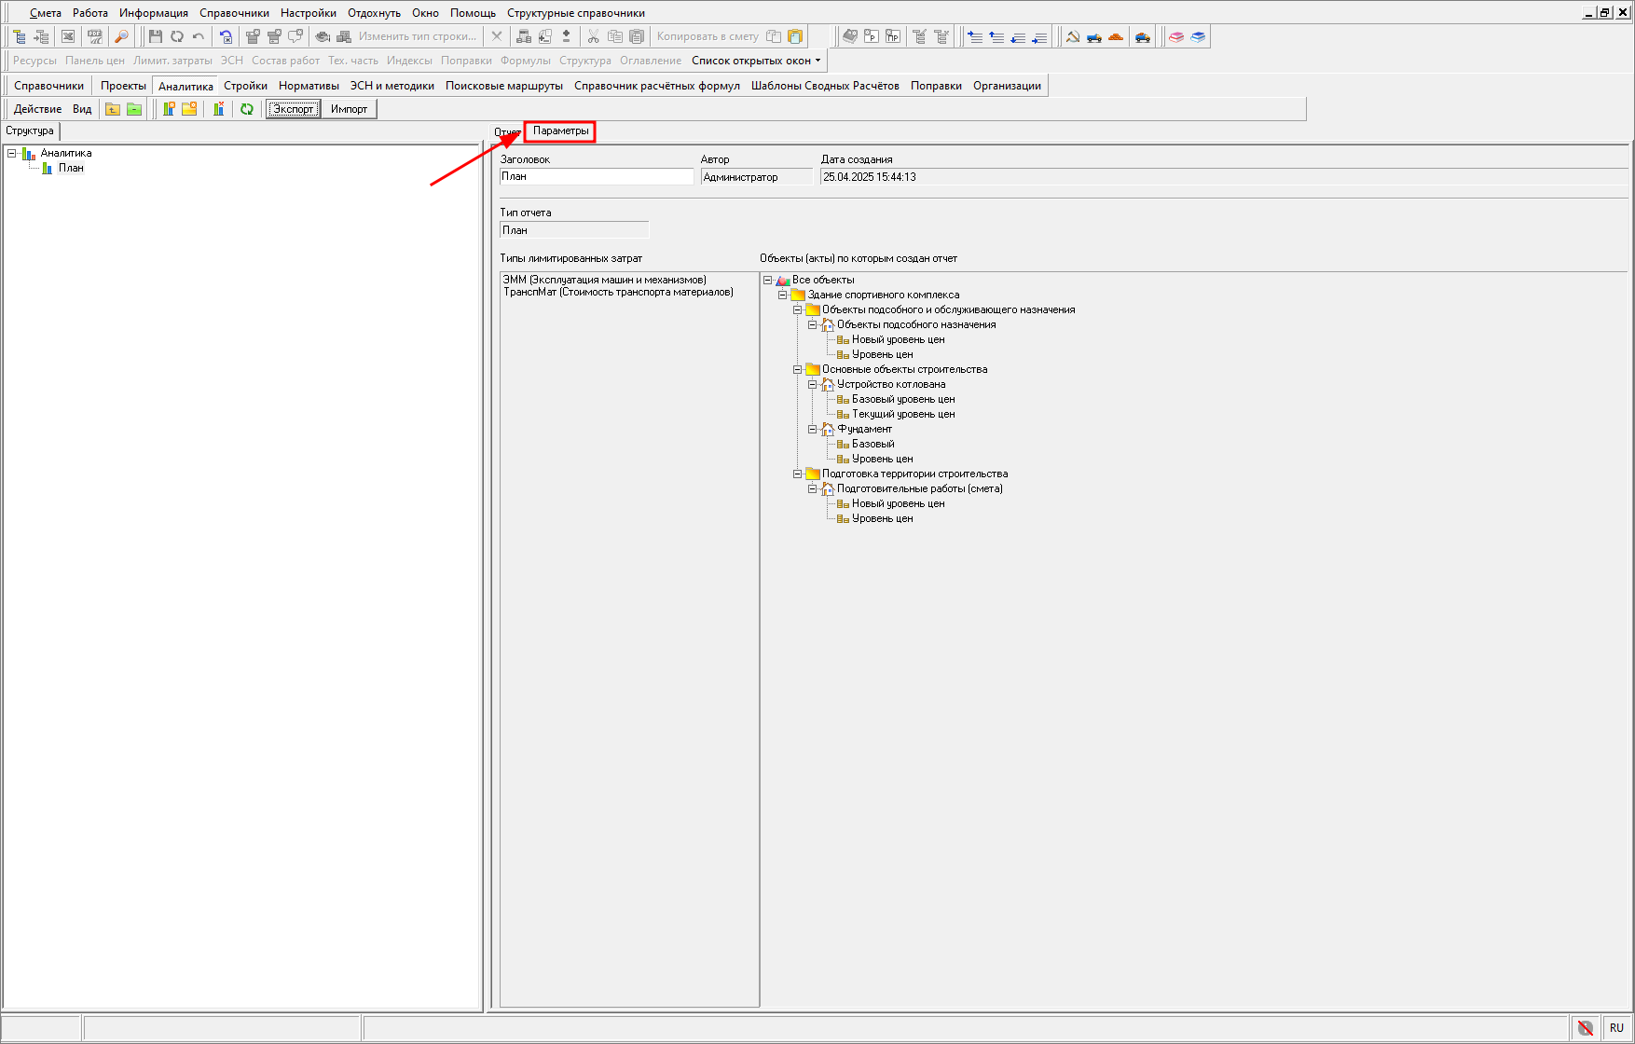Click the orange bricks materials icon

[1116, 36]
